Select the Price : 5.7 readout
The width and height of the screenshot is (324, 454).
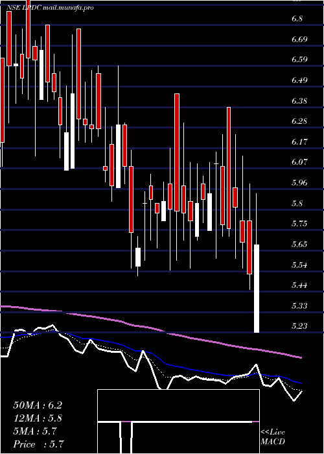point(38,444)
